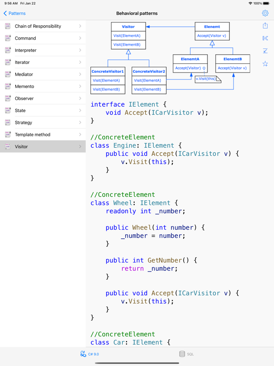The width and height of the screenshot is (274, 366).
Task: Choose the Strategy pattern entry
Action: (x=43, y=122)
